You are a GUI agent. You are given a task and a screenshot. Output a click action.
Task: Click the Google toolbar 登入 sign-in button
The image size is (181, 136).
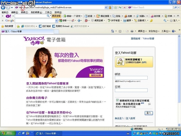click(x=175, y=21)
